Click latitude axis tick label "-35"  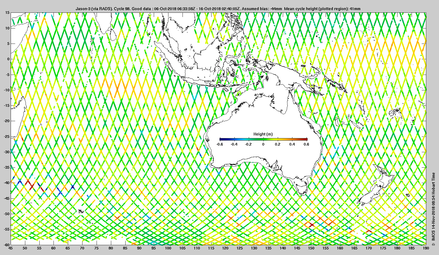tap(7, 167)
